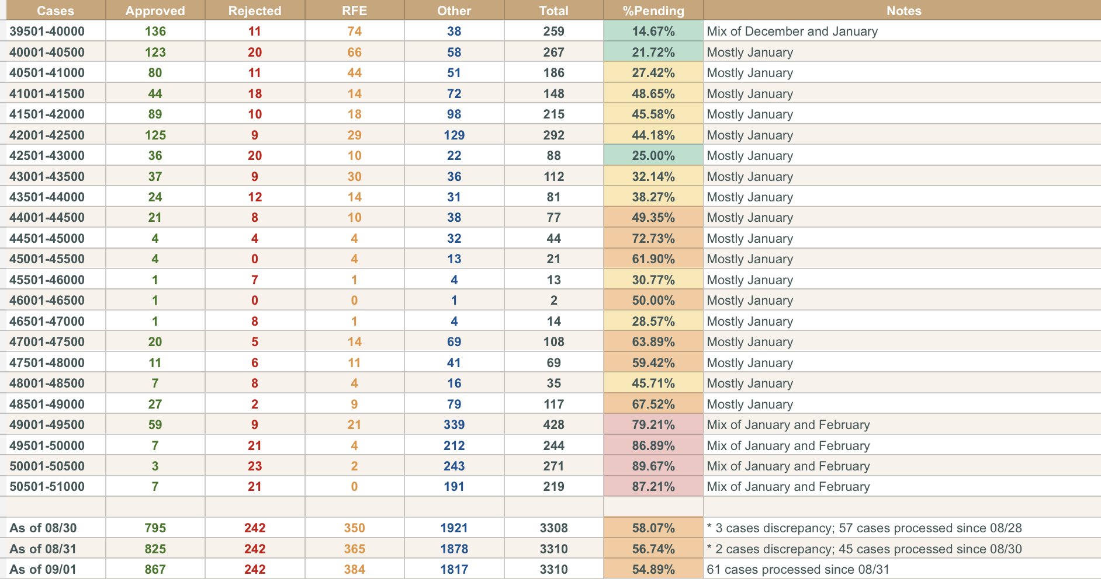Click the RFE value 384
Viewport: 1101px width, 579px height.
[354, 570]
